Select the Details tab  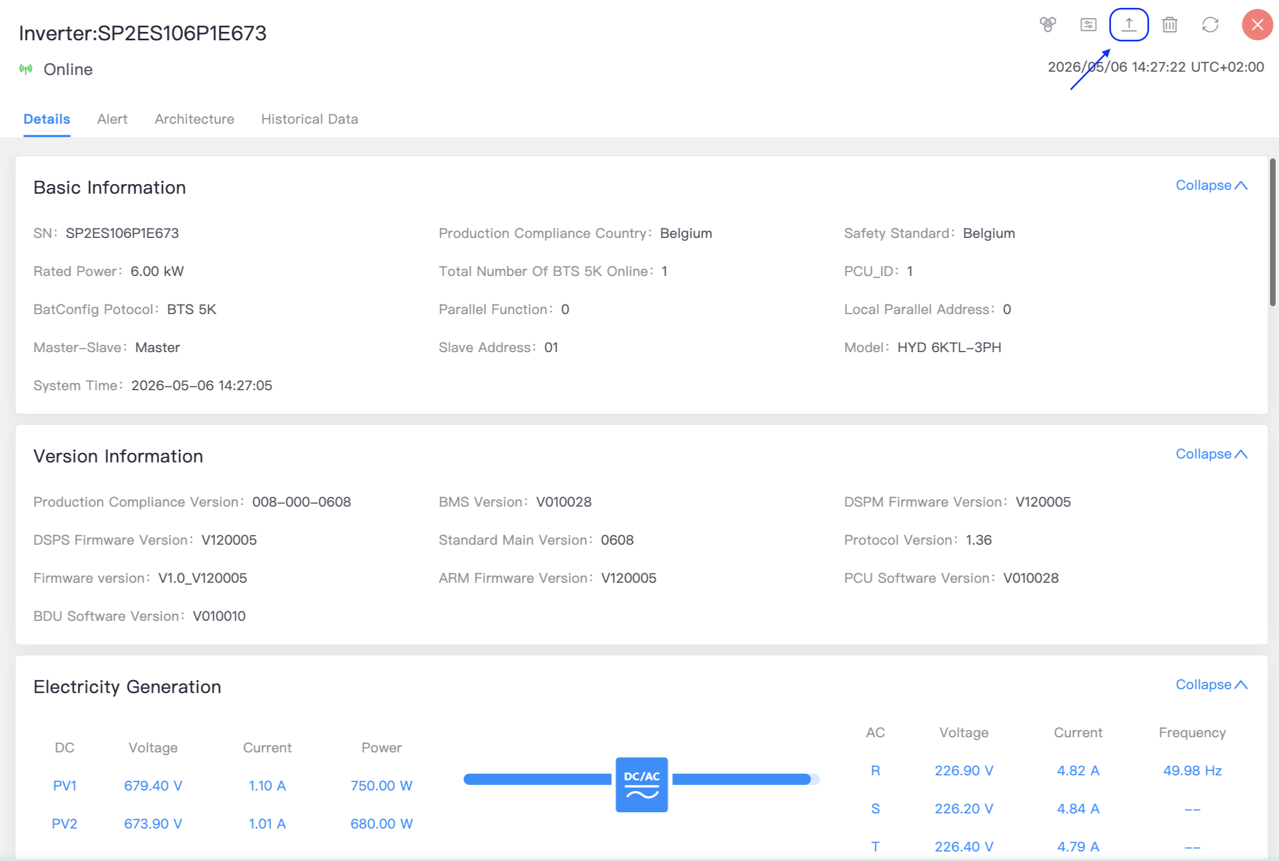47,119
